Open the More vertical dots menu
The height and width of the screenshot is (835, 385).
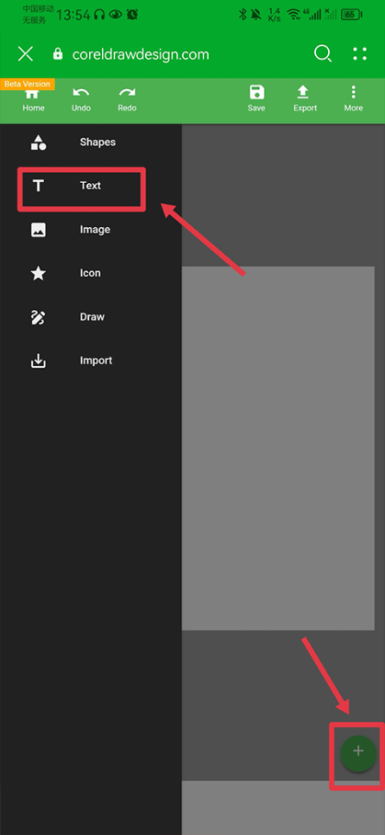point(353,92)
